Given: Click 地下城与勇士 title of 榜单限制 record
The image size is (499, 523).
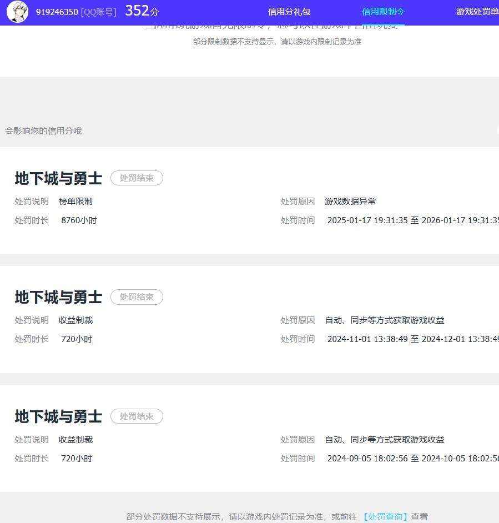Looking at the screenshot, I should click(58, 178).
